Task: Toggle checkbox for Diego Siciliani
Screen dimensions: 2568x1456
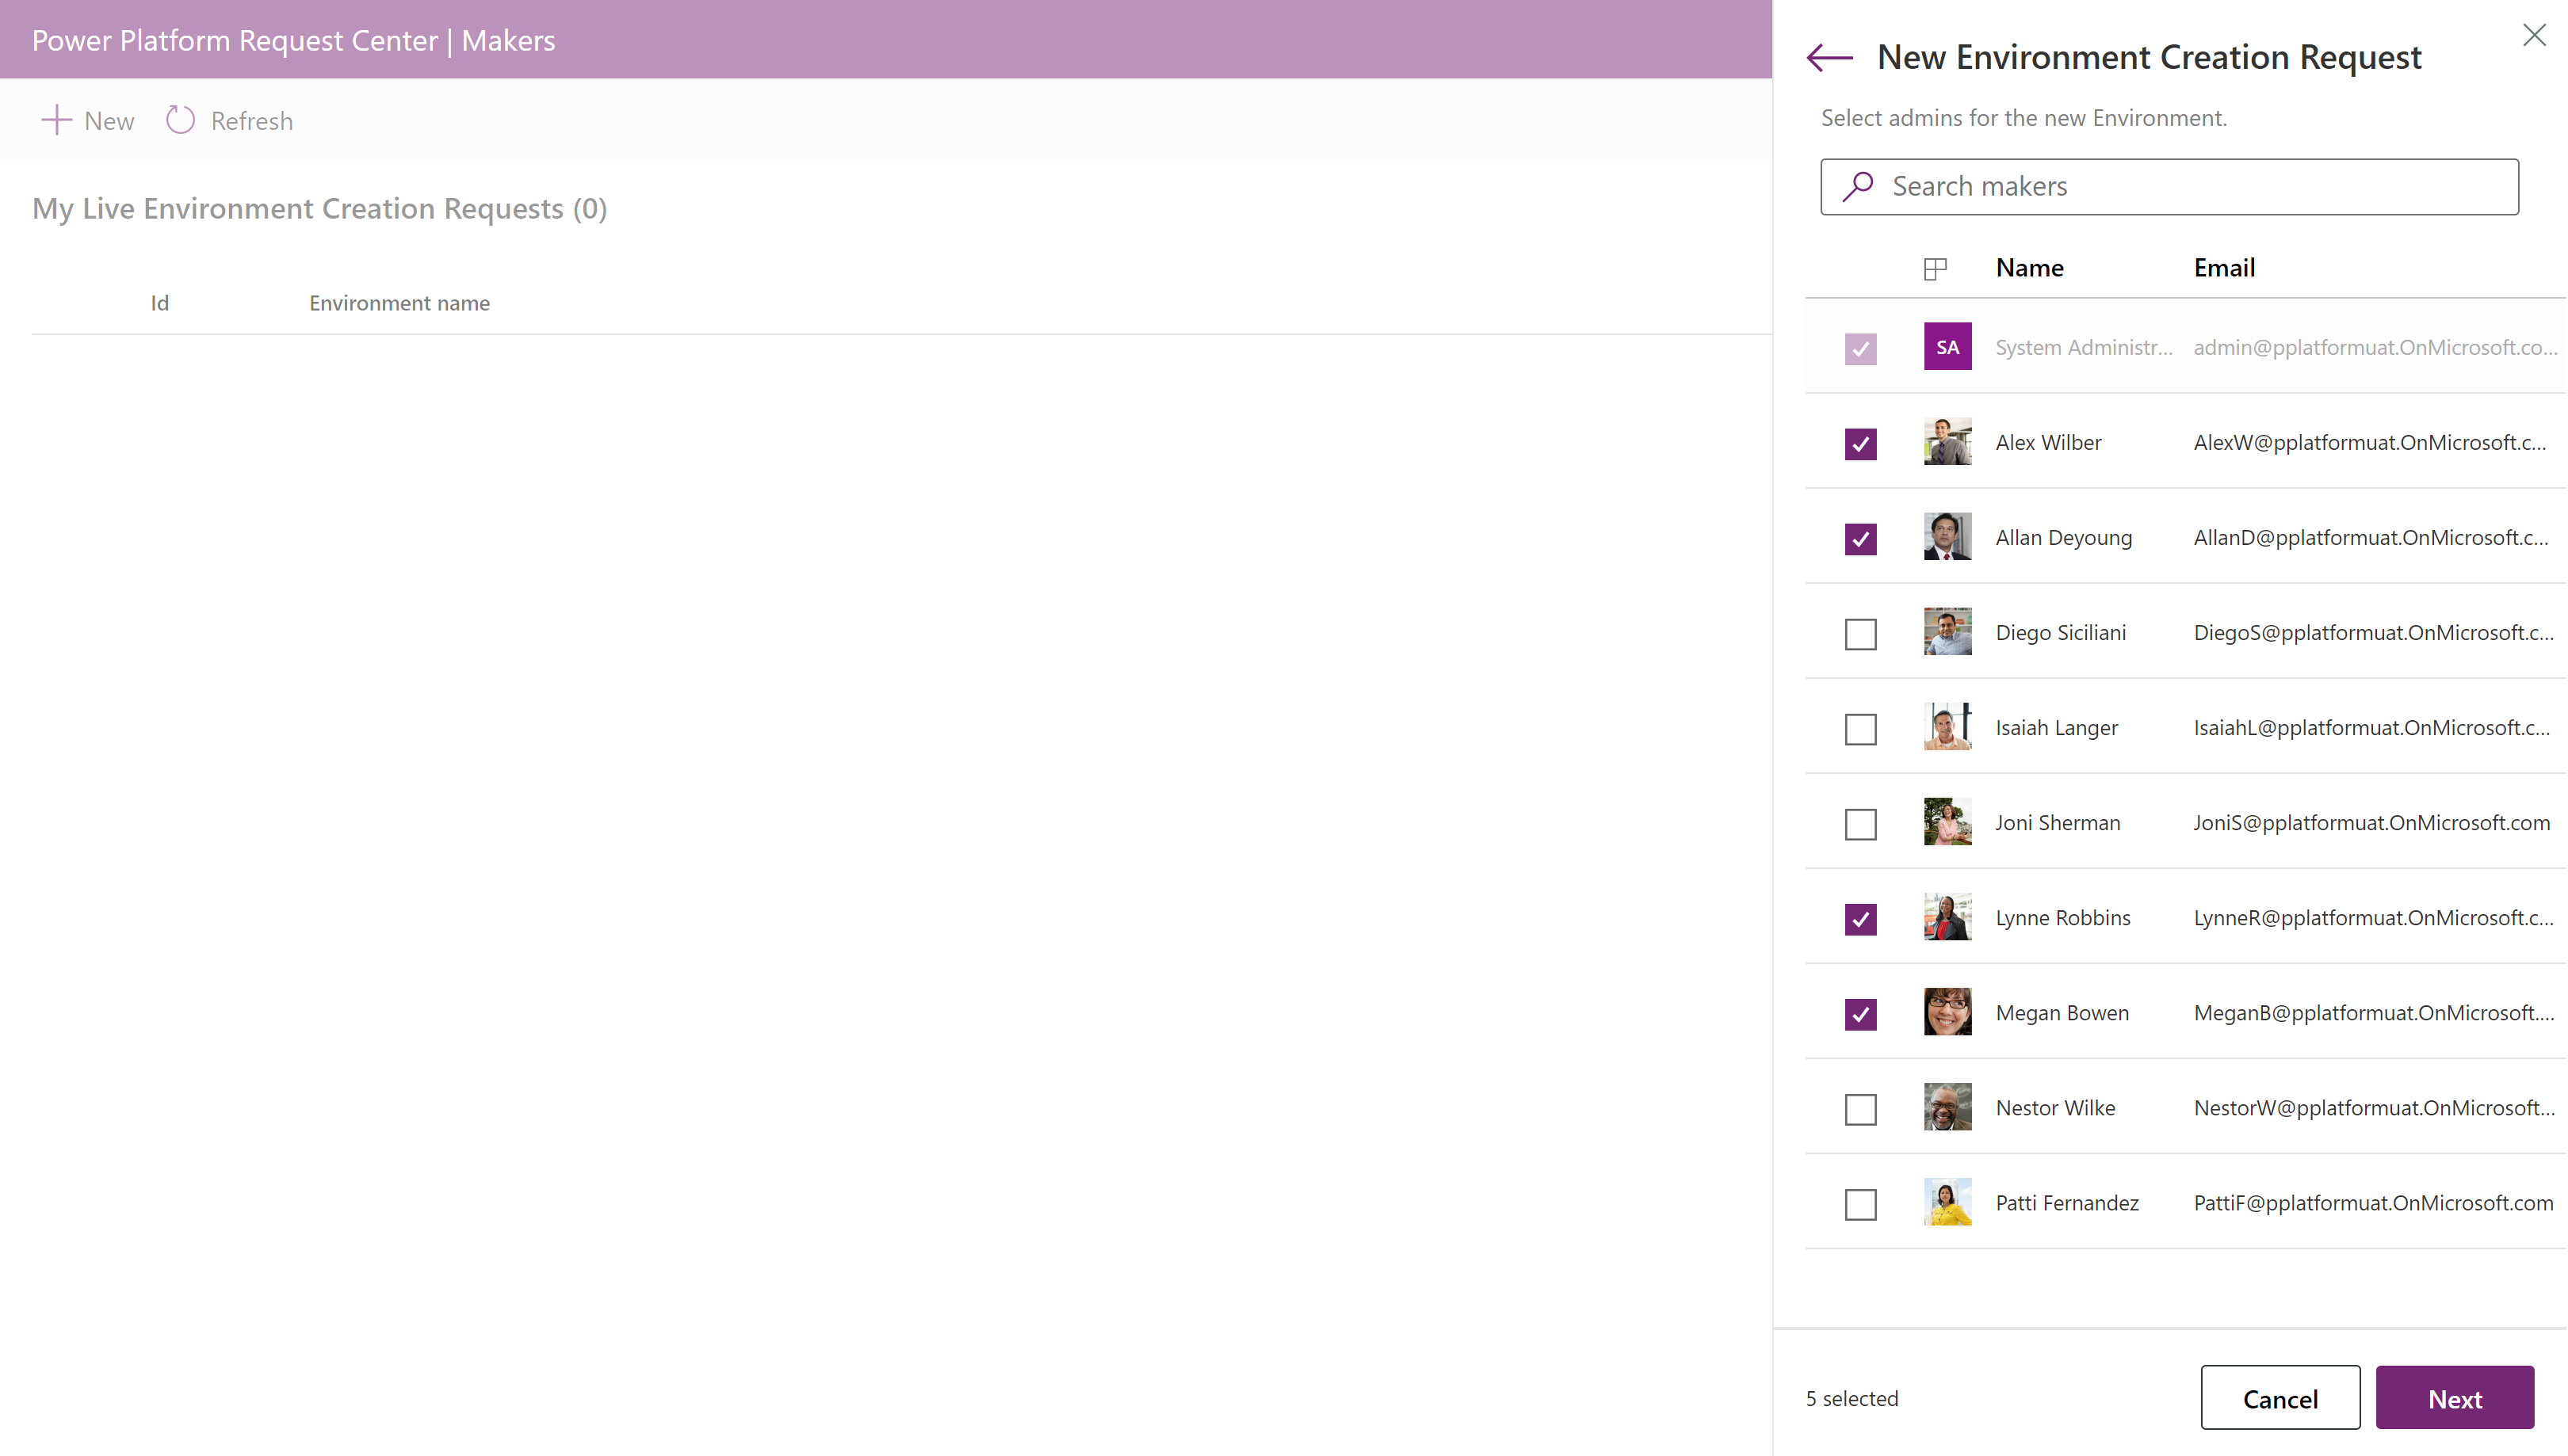Action: 1861,633
